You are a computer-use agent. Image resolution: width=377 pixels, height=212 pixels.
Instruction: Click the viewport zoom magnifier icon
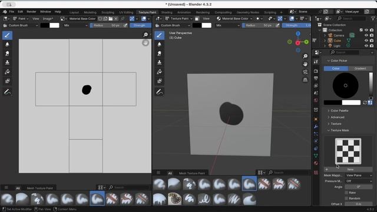pos(305,57)
